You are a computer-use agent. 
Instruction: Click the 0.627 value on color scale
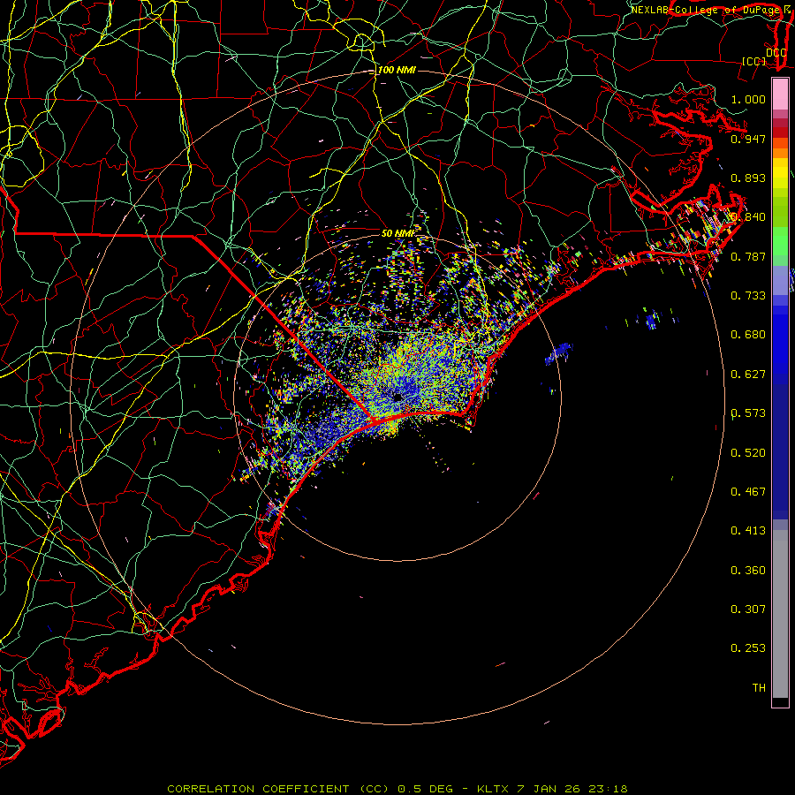point(748,374)
